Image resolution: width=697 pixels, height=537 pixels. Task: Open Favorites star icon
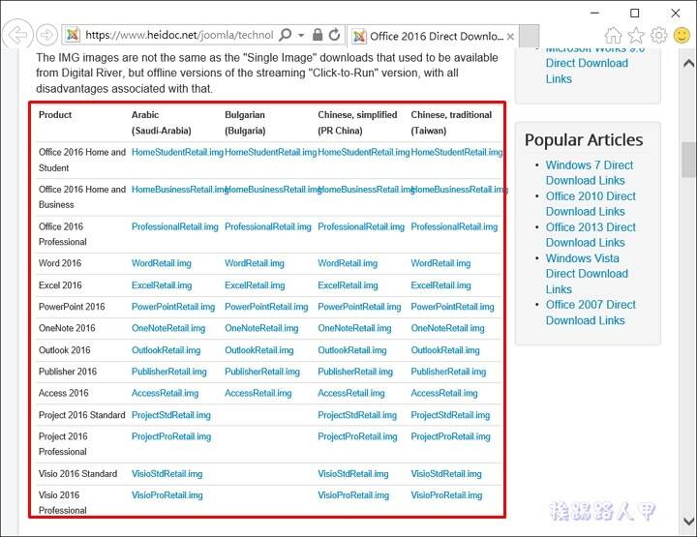click(x=636, y=35)
